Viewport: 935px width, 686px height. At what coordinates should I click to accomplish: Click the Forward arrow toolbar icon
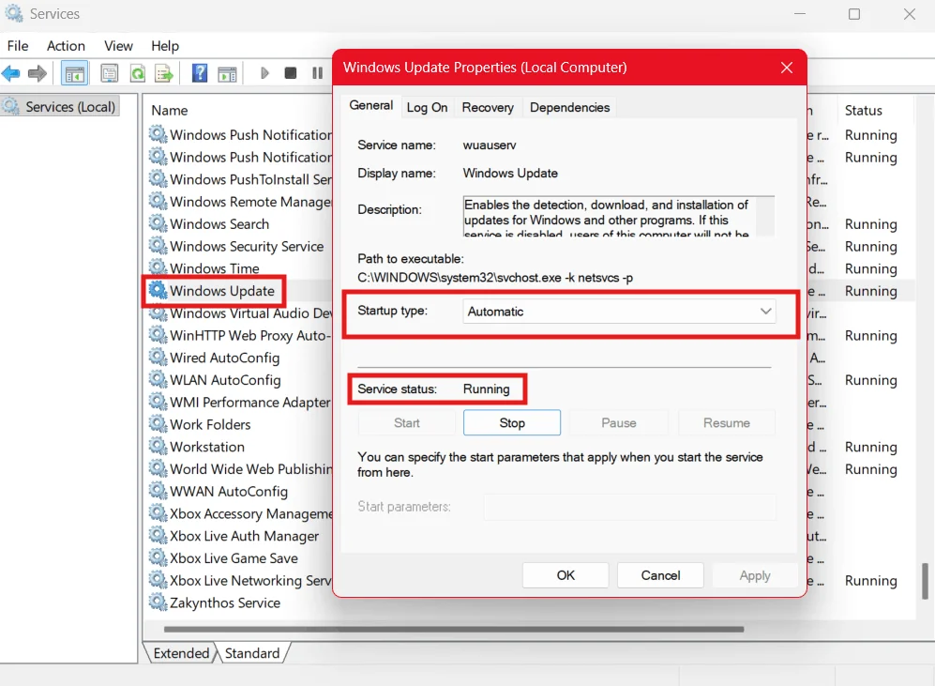point(37,73)
